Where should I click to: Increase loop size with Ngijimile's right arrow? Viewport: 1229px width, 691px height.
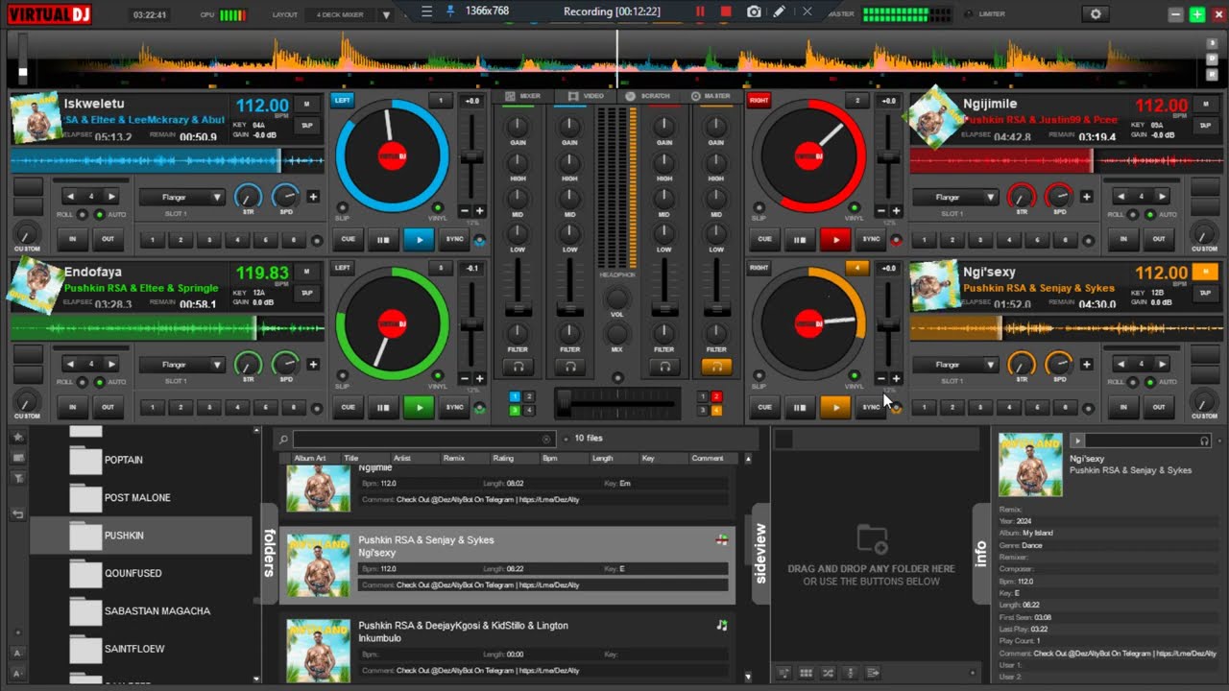(1162, 196)
